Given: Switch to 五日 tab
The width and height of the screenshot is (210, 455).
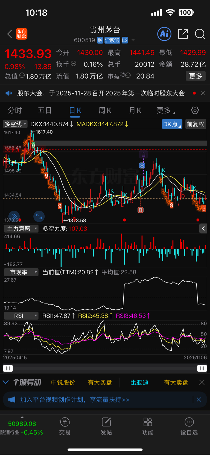Looking at the screenshot, I should (x=45, y=110).
